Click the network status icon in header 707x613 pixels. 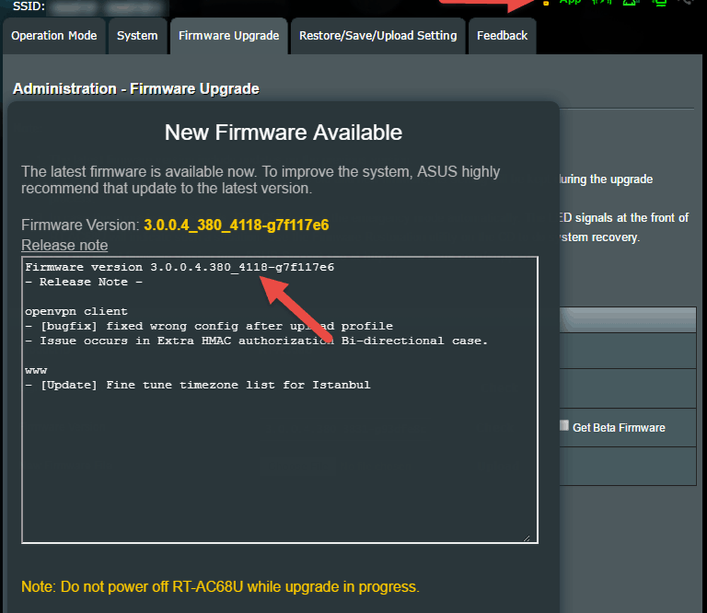(629, 2)
